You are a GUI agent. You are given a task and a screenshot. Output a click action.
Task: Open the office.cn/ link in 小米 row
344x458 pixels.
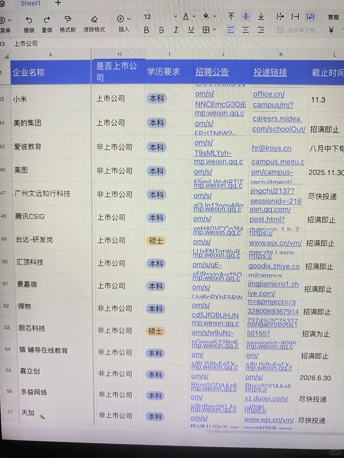tap(269, 94)
